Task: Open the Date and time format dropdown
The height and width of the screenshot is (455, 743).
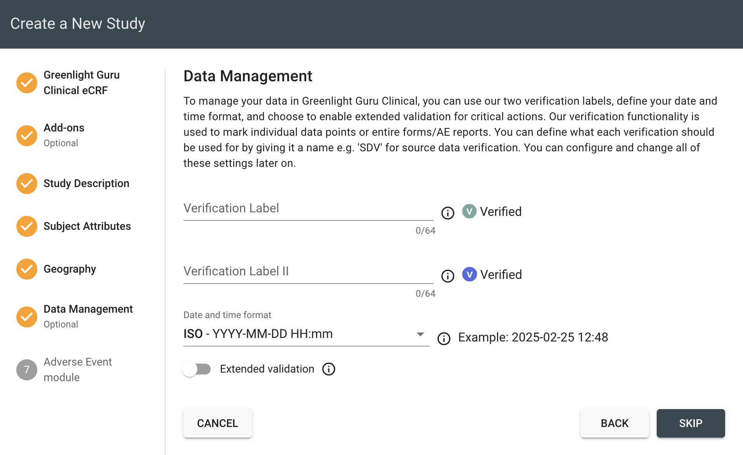Action: pyautogui.click(x=299, y=334)
